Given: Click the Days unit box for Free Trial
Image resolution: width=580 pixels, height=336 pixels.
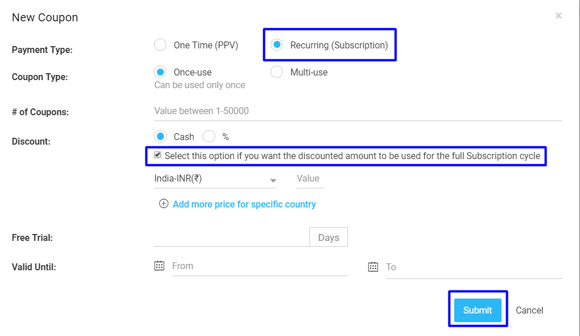Looking at the screenshot, I should point(328,237).
